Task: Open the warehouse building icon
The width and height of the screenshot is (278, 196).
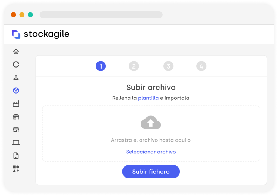Action: tap(16, 117)
